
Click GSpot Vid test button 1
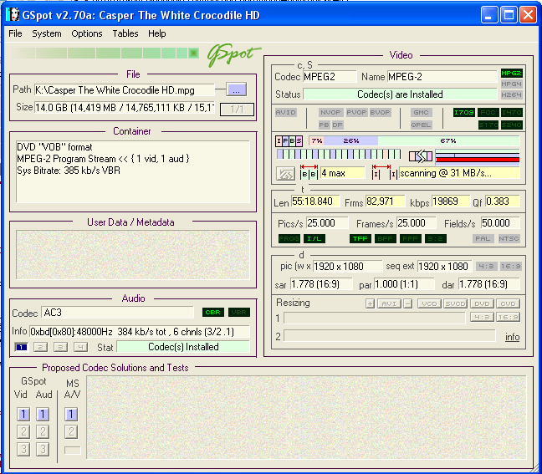click(23, 415)
